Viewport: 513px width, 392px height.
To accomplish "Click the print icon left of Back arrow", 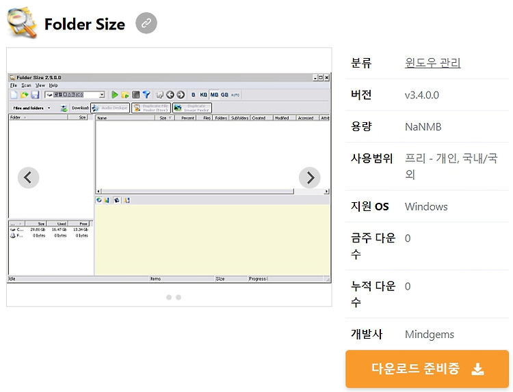I will pyautogui.click(x=159, y=95).
